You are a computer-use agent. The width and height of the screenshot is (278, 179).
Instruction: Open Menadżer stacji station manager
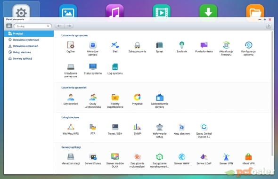71,157
